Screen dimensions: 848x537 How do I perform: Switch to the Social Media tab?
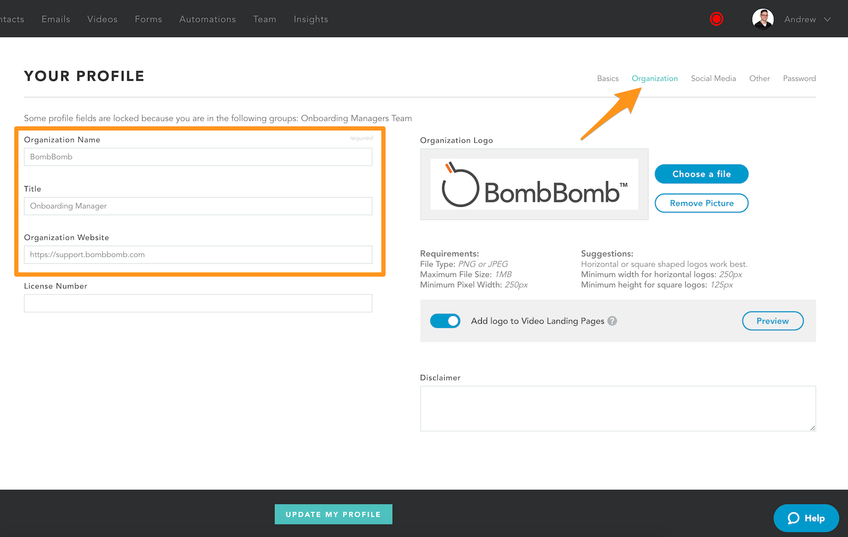[713, 78]
